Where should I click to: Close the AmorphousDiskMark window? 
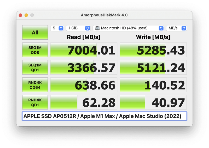point(20,15)
